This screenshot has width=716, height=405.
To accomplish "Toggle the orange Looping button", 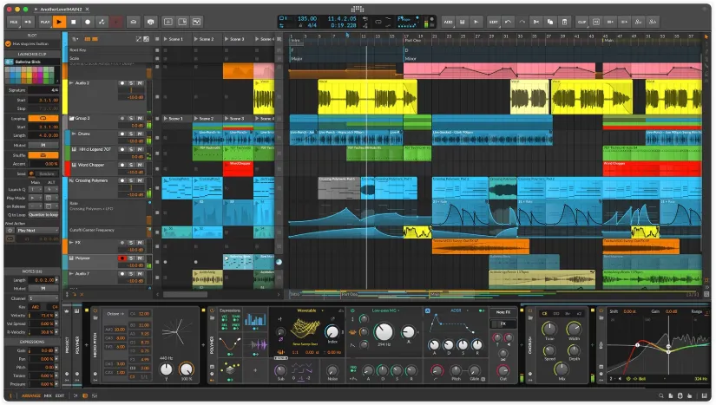I will [43, 118].
